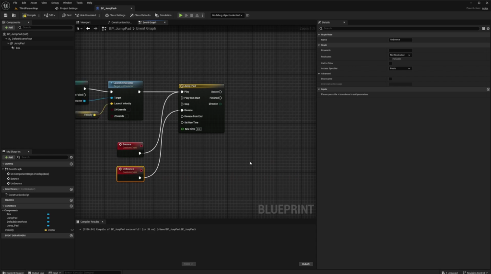
Task: Open the Debug menu
Action: tap(55, 3)
